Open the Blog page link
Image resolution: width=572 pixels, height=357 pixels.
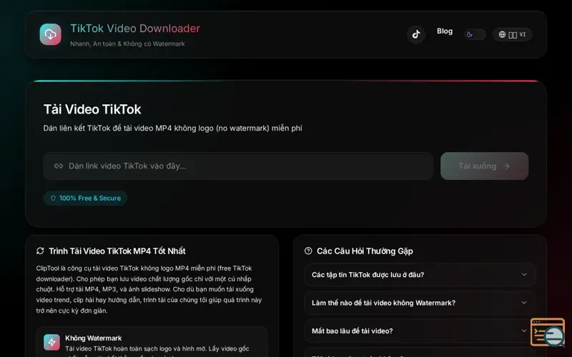(445, 31)
